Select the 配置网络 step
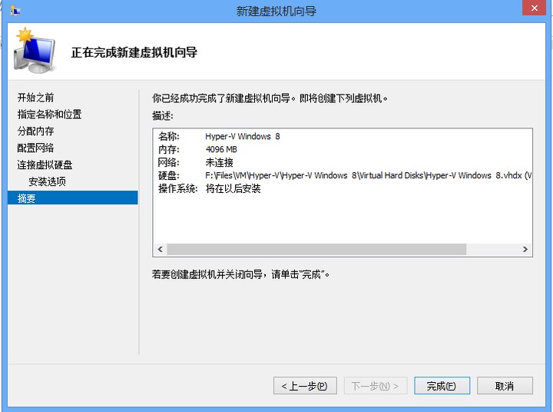The image size is (553, 412). click(x=35, y=148)
